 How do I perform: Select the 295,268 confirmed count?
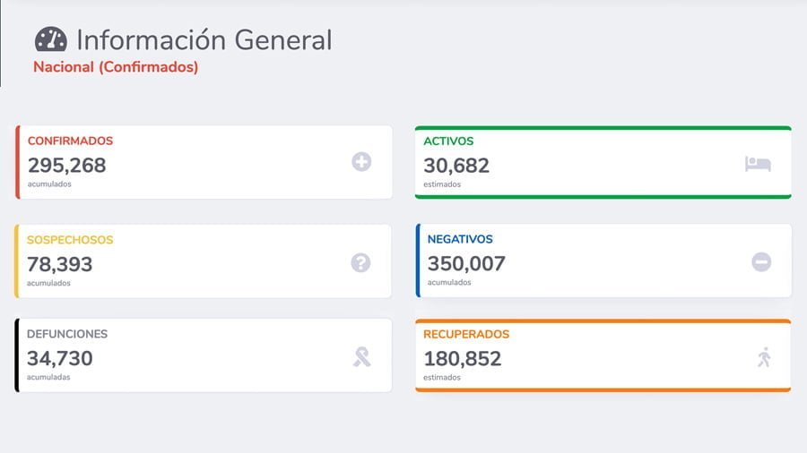pyautogui.click(x=66, y=165)
